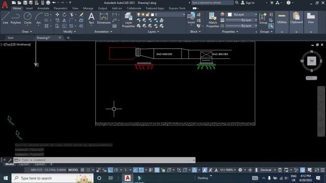Toggle Ortho mode in status bar

(x=110, y=170)
